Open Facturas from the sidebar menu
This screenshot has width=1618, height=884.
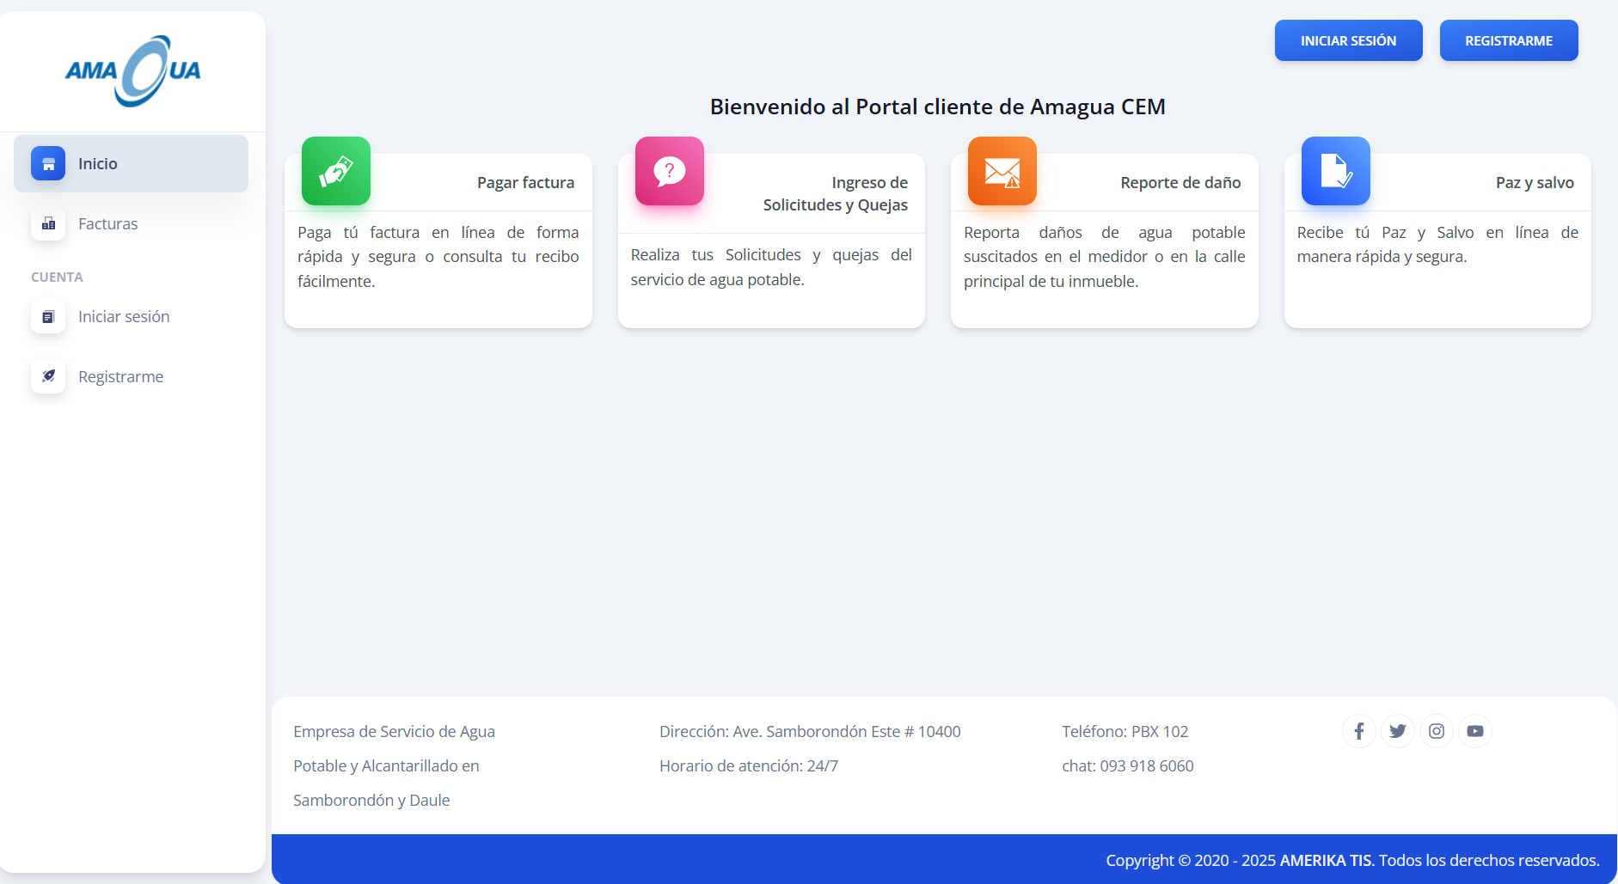107,223
